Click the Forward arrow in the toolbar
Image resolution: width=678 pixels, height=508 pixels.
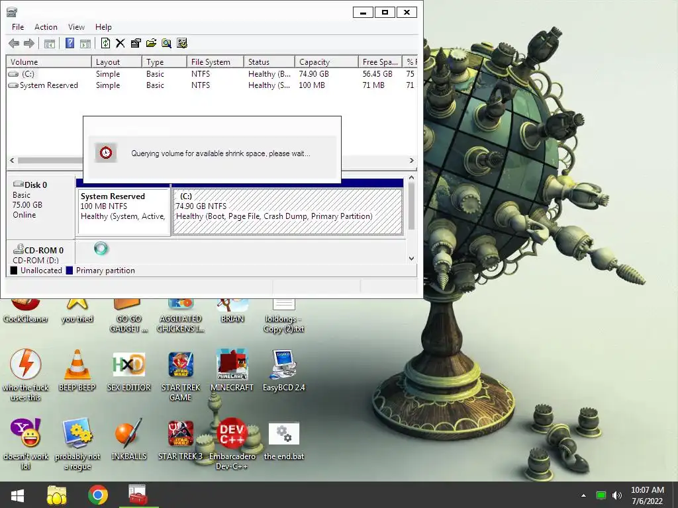coord(29,43)
